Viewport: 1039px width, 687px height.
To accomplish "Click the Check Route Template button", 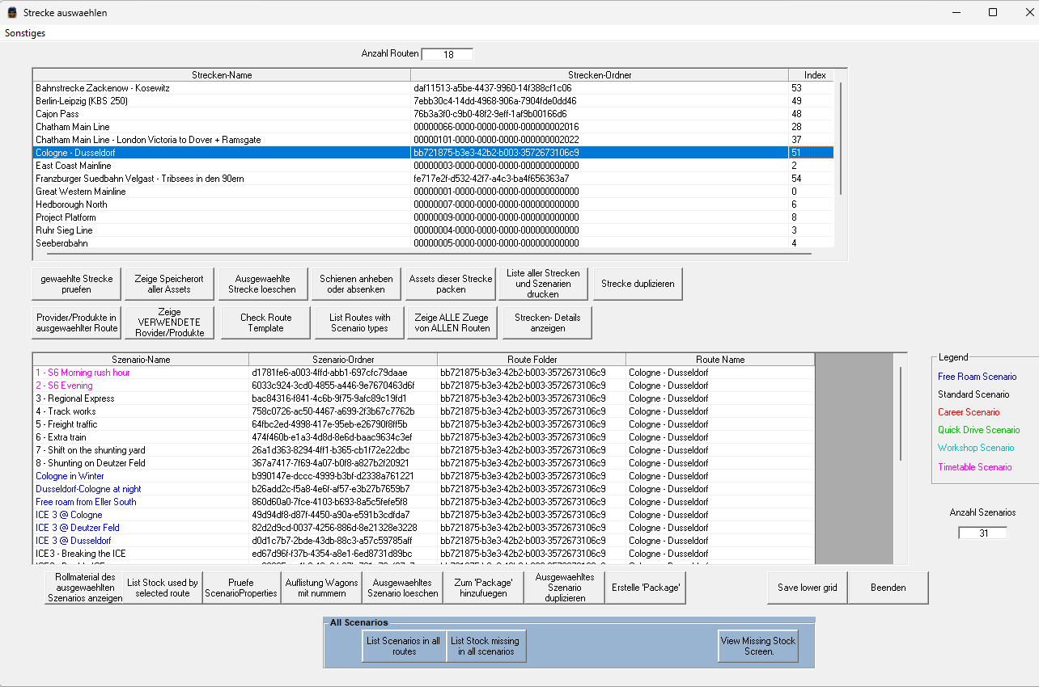I will 265,322.
